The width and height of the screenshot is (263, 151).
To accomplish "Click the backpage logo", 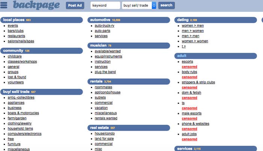I will point(36,5).
